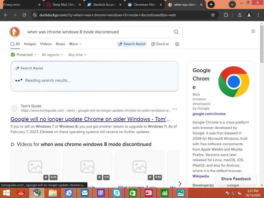Image resolution: width=264 pixels, height=198 pixels.
Task: Play the 1:11 video thumbnail
Action: [x=87, y=167]
